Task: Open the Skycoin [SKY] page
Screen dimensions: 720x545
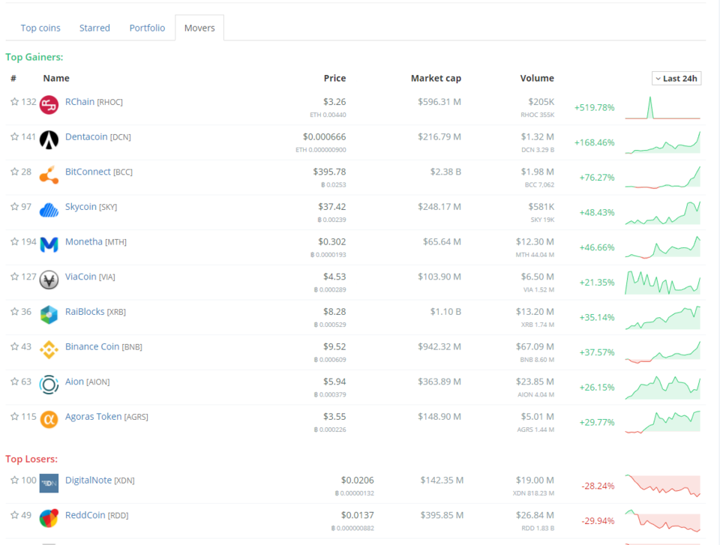Action: tap(91, 207)
